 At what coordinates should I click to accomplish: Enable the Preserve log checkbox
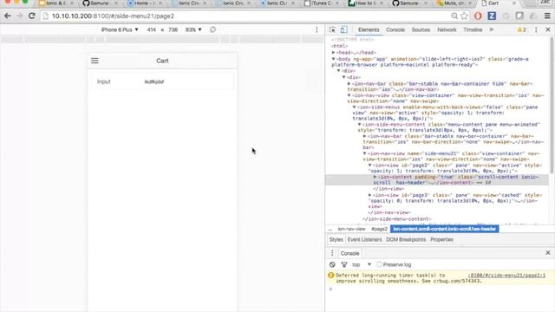379,264
